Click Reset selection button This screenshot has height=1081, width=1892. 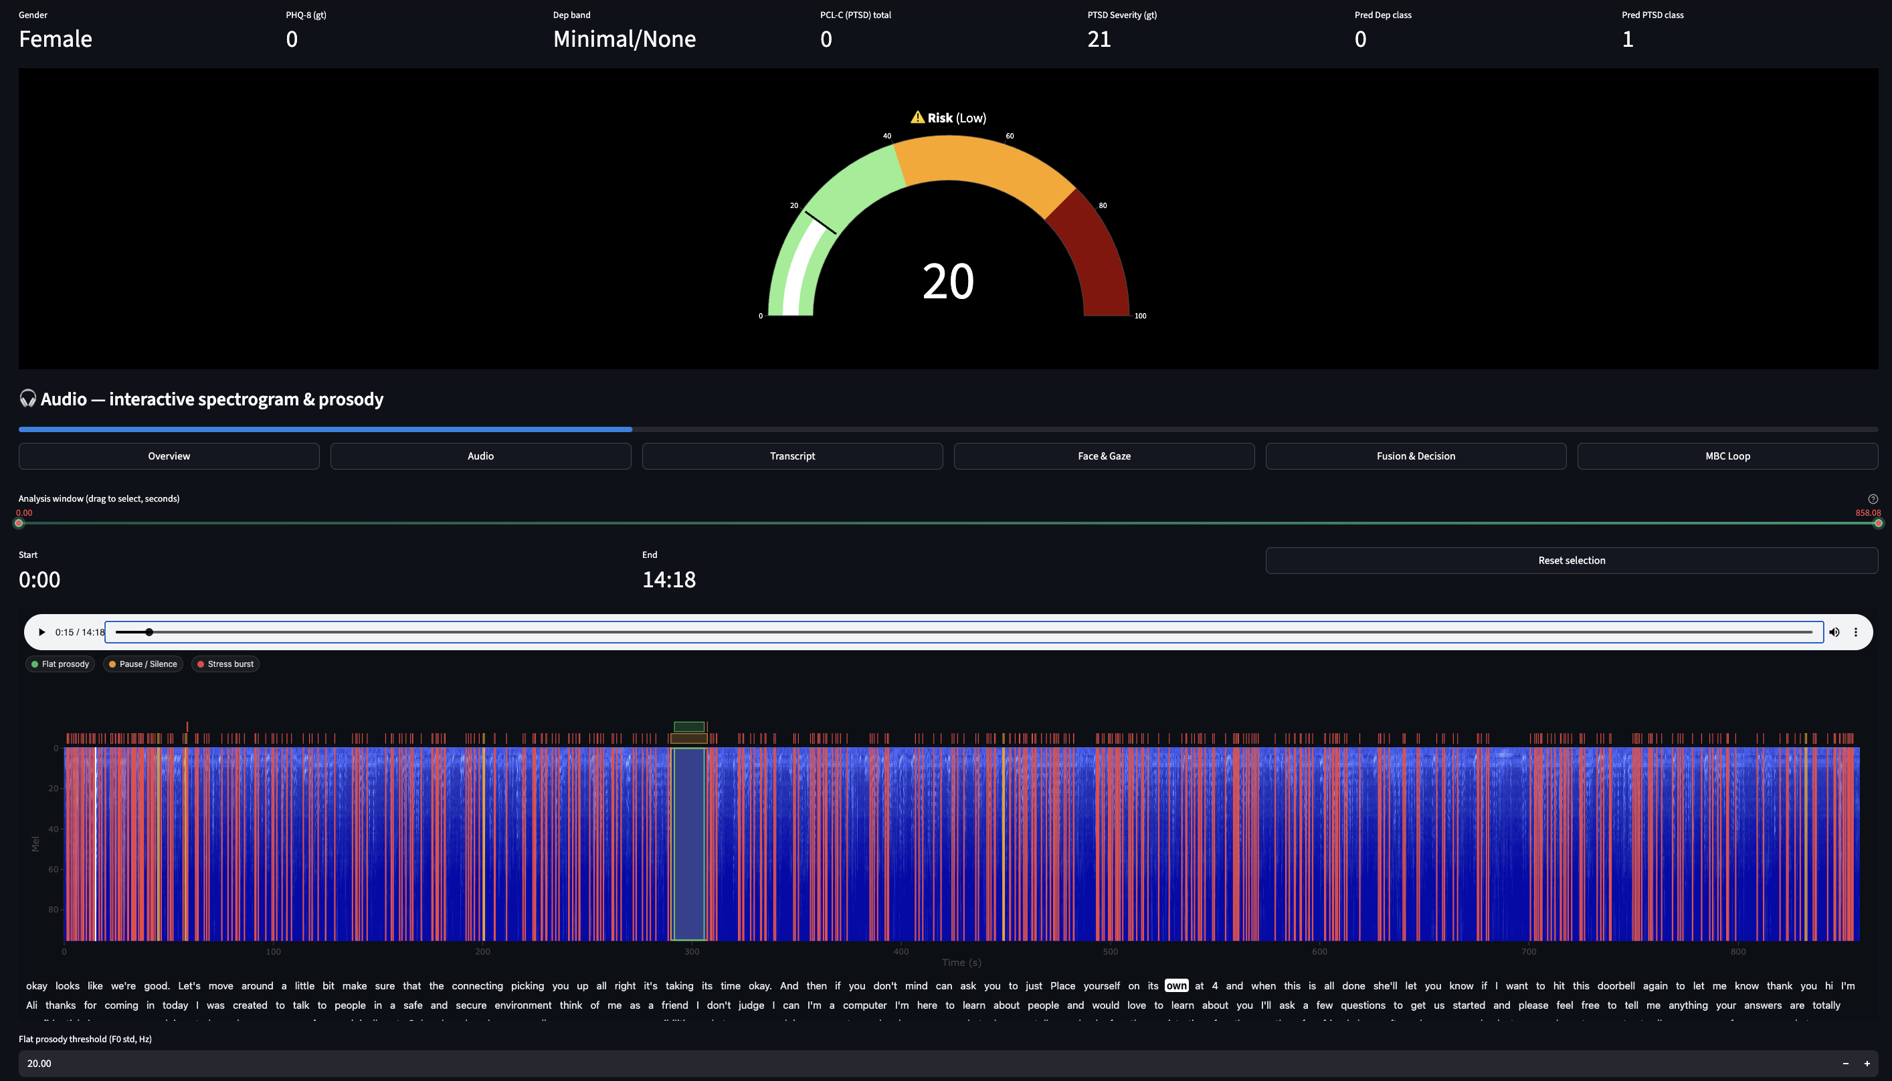(1572, 561)
